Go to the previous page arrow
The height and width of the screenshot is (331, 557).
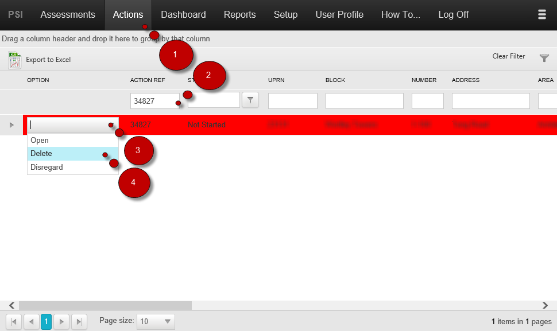(x=32, y=322)
